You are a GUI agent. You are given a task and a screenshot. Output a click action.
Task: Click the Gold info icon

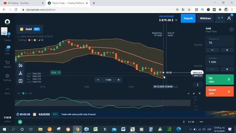point(232,29)
